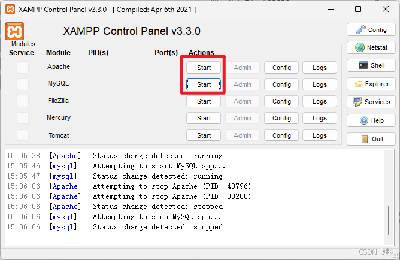Viewport: 400px width, 260px height.
Task: Start the Apache module
Action: 204,68
